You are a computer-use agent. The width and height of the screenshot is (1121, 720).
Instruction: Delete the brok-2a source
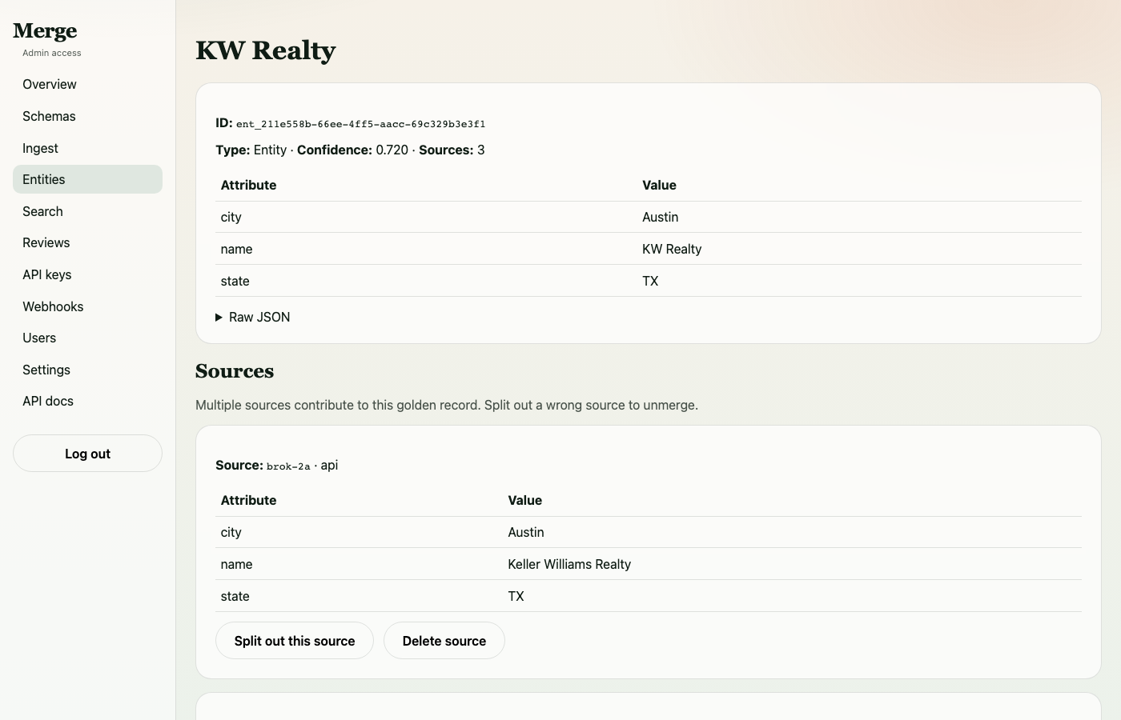point(444,641)
